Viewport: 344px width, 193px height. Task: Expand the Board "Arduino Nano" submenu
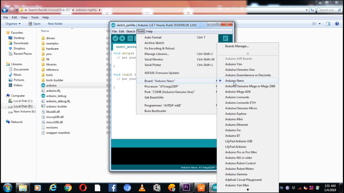tap(177, 81)
